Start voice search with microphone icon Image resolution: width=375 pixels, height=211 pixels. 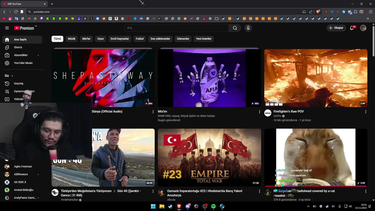click(x=248, y=28)
